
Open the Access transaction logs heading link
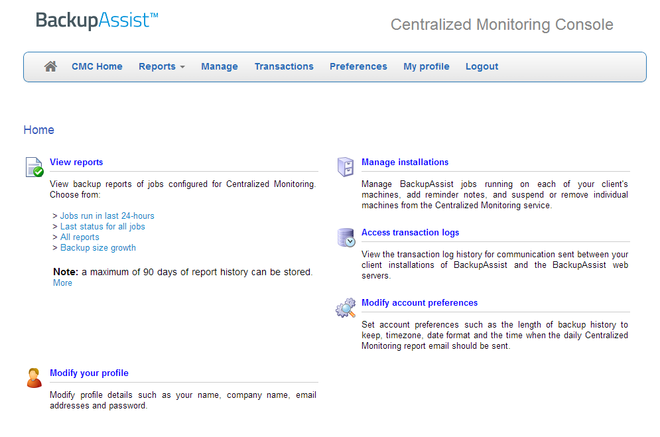pyautogui.click(x=411, y=232)
